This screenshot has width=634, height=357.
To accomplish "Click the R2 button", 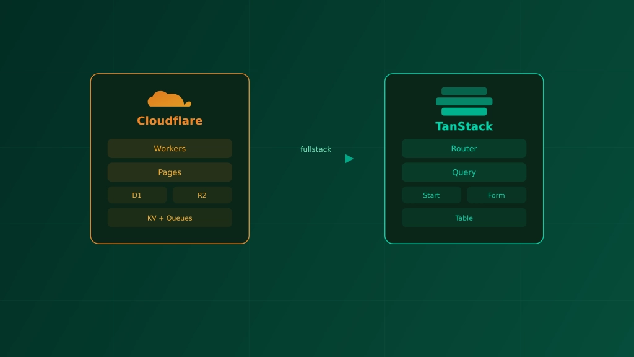I will (x=202, y=195).
